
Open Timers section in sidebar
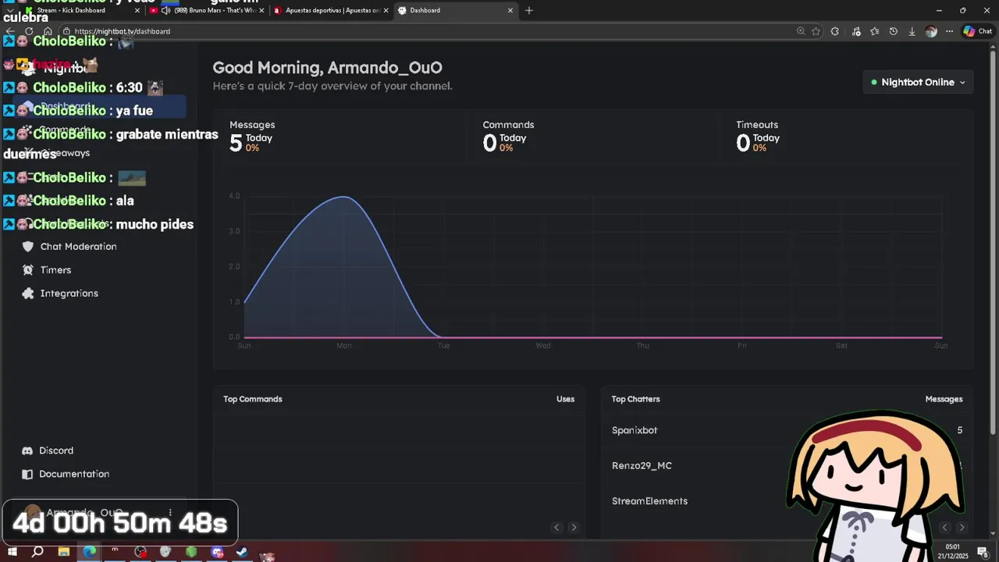click(55, 270)
